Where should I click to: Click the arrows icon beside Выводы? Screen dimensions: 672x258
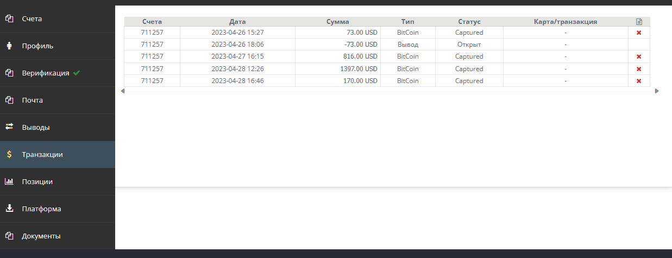[x=9, y=127]
